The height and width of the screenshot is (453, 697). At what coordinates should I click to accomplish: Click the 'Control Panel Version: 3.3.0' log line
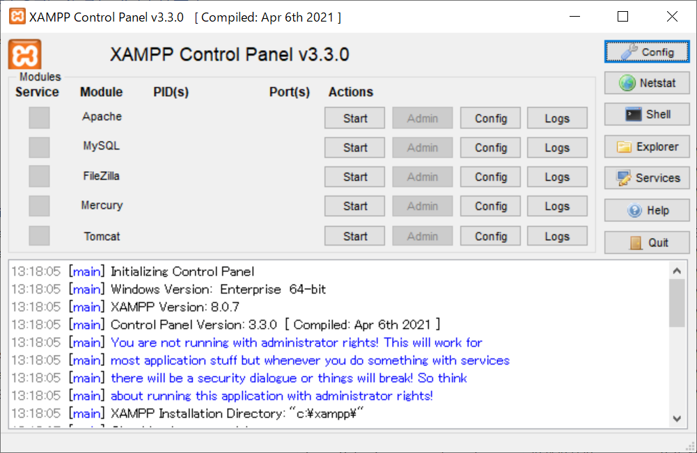[x=275, y=325]
